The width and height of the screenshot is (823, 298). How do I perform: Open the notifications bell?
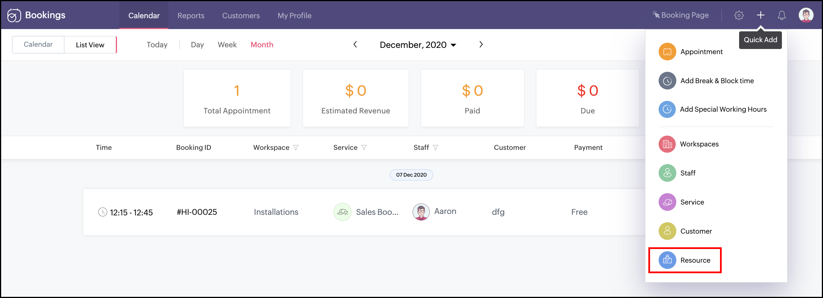coord(781,15)
